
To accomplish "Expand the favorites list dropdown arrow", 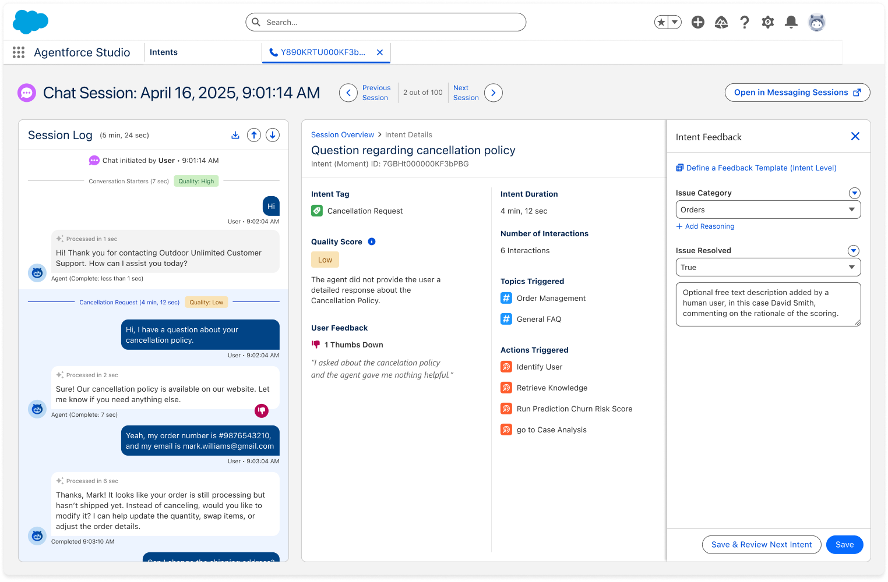I will point(675,22).
